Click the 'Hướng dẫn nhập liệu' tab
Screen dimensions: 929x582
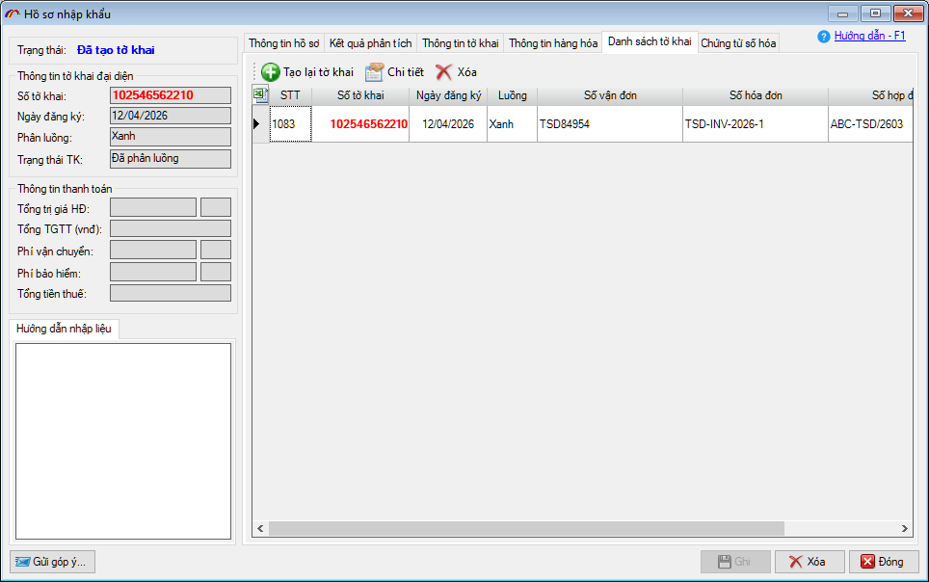pyautogui.click(x=64, y=329)
